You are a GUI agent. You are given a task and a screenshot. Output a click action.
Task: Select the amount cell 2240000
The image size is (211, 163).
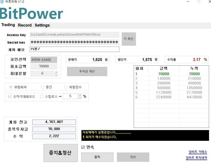164,97
